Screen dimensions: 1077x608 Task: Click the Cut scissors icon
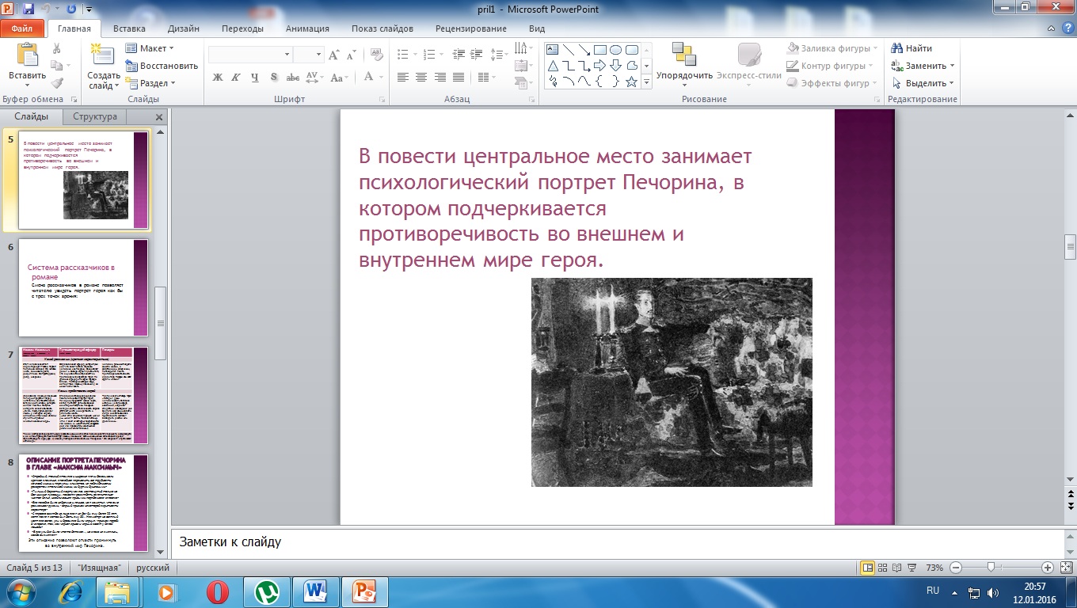(x=56, y=48)
